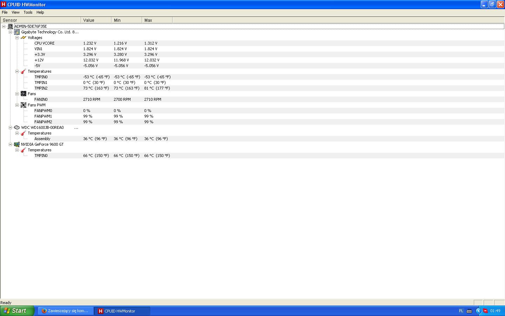Open the Tools menu
Screen dimensions: 505x316
click(28, 12)
